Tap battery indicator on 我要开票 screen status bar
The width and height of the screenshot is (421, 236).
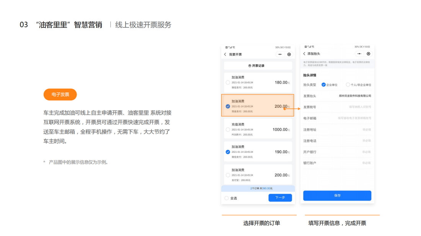click(282, 47)
